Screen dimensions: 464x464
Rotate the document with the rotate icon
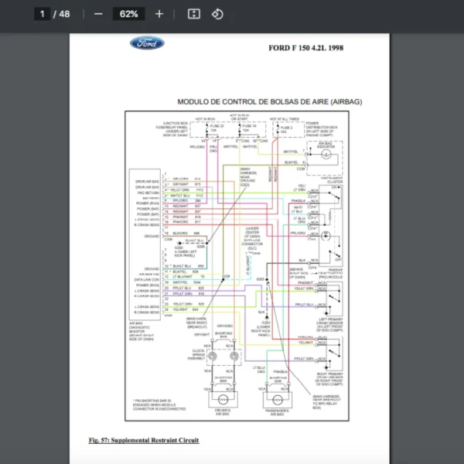point(217,14)
